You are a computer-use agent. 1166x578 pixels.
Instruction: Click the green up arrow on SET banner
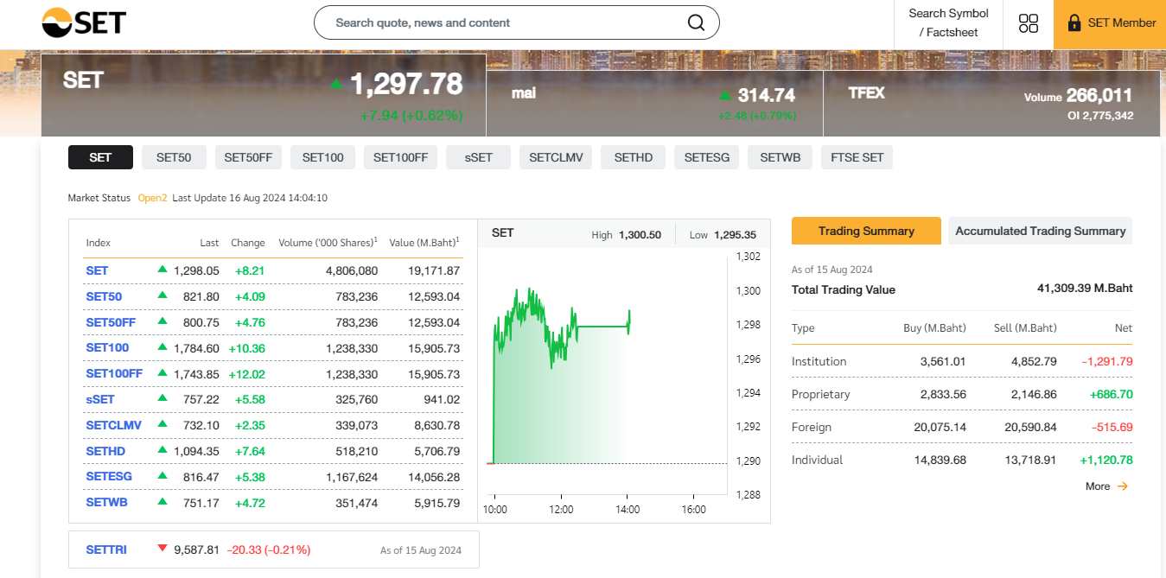pos(336,85)
